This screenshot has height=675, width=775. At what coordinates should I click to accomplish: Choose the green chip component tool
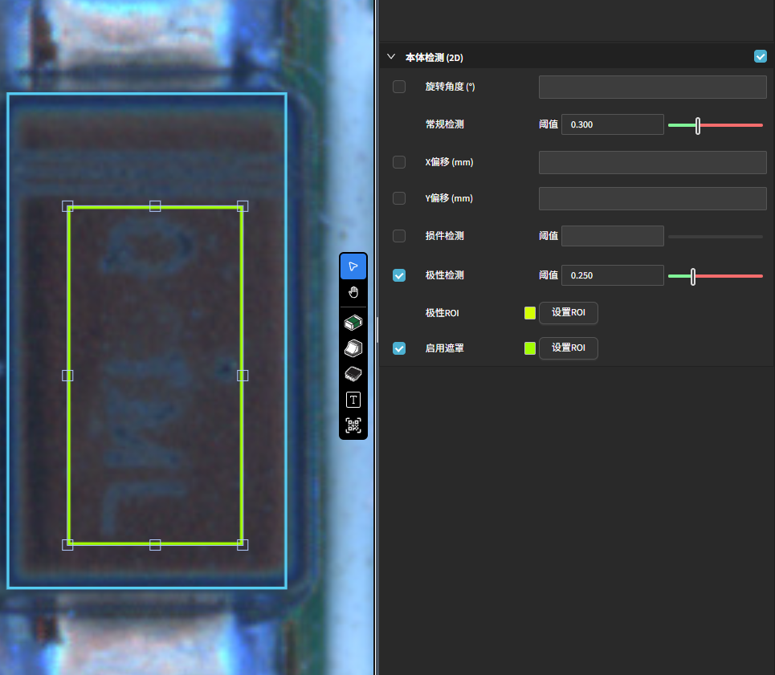(x=353, y=323)
